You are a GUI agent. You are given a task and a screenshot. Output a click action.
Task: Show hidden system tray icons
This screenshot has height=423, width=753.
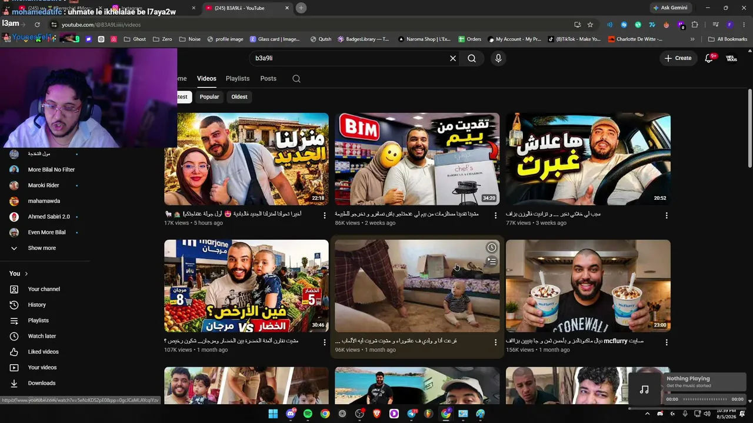tap(647, 414)
